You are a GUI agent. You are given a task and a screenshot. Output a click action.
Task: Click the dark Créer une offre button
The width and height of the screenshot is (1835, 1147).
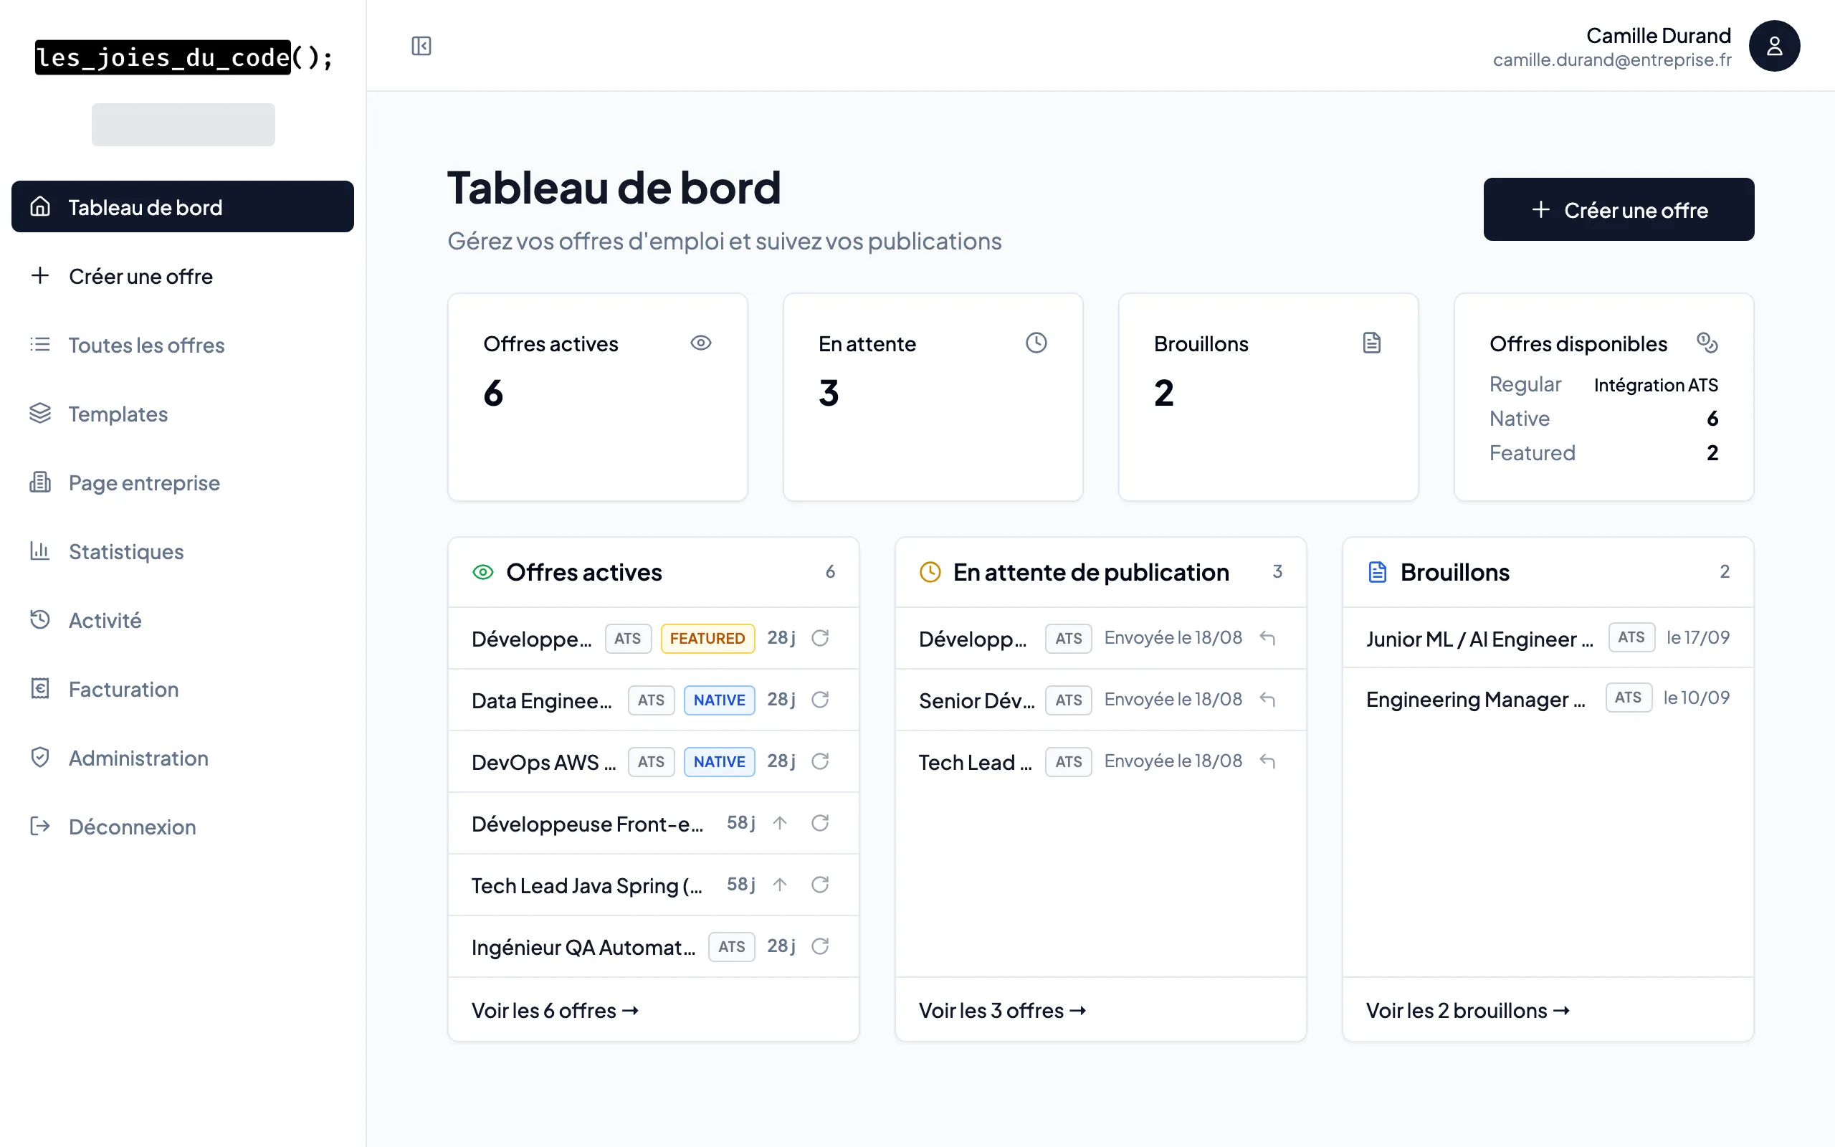pos(1618,209)
